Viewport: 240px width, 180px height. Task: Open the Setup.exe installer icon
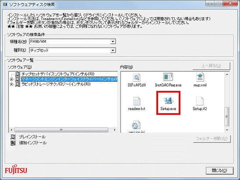click(168, 100)
